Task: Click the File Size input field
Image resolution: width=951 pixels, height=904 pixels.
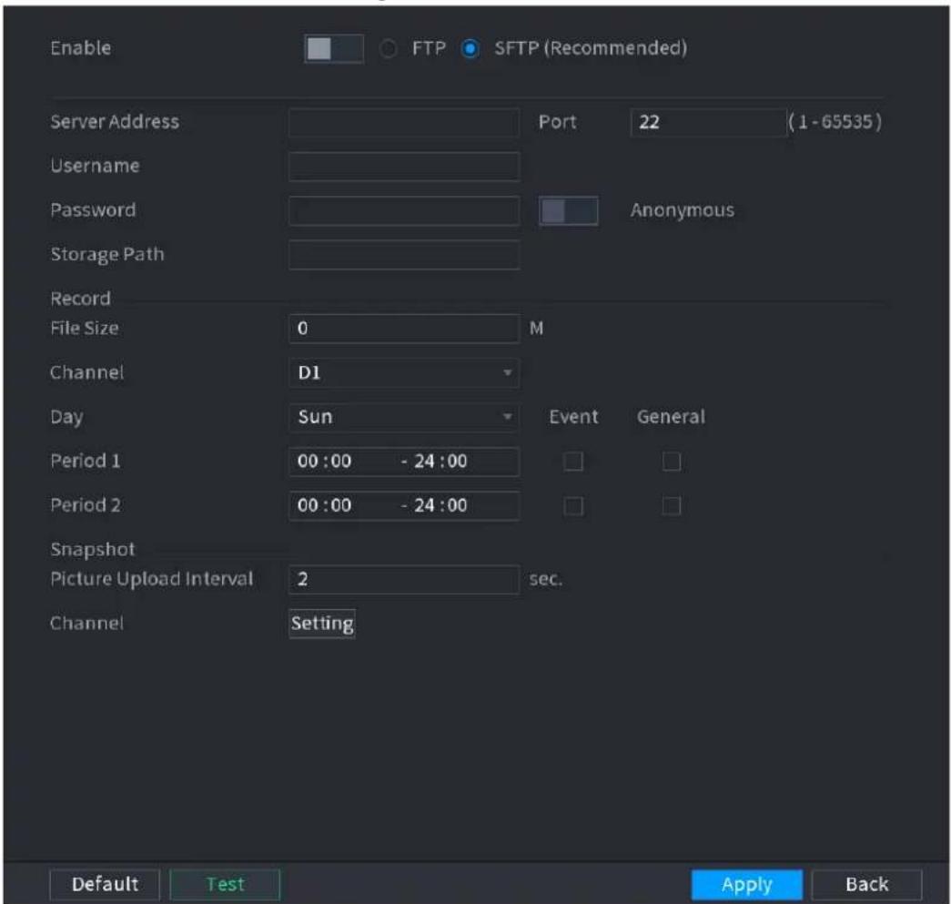Action: [x=404, y=329]
